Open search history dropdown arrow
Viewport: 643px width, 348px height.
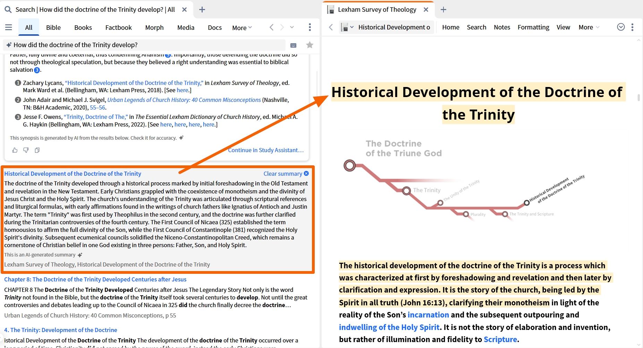pos(292,27)
